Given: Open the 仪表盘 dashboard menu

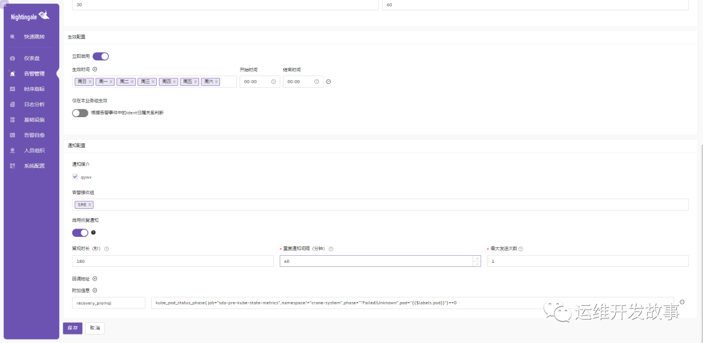Looking at the screenshot, I should (x=32, y=59).
